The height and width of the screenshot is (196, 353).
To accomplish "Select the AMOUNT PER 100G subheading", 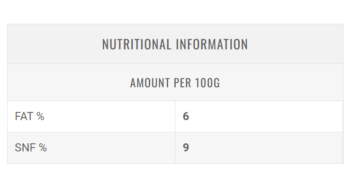I will tap(175, 83).
